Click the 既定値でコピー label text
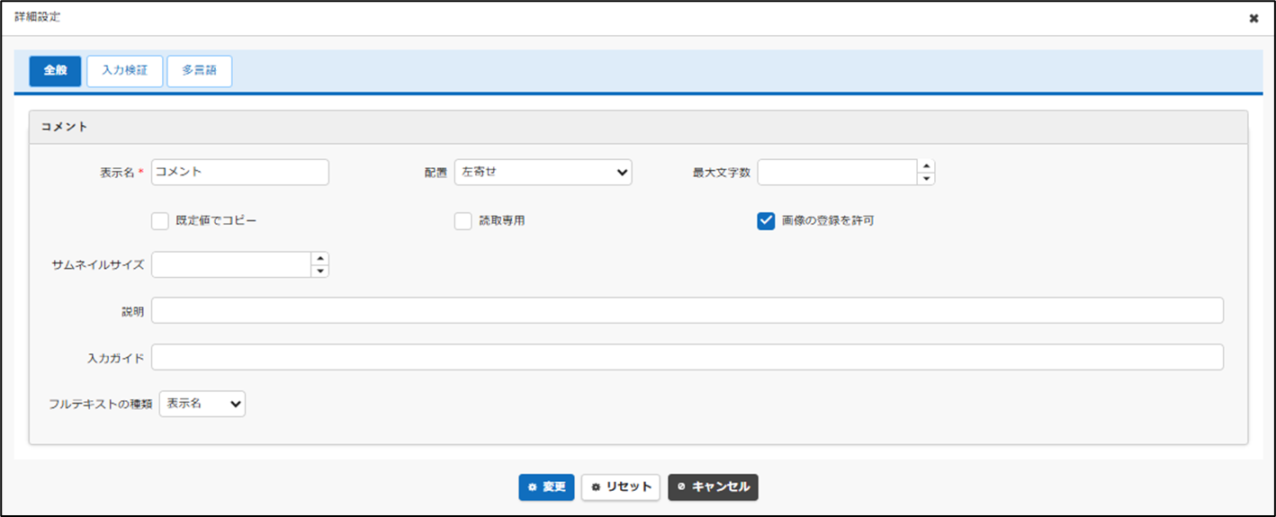Viewport: 1276px width, 517px height. pyautogui.click(x=216, y=221)
